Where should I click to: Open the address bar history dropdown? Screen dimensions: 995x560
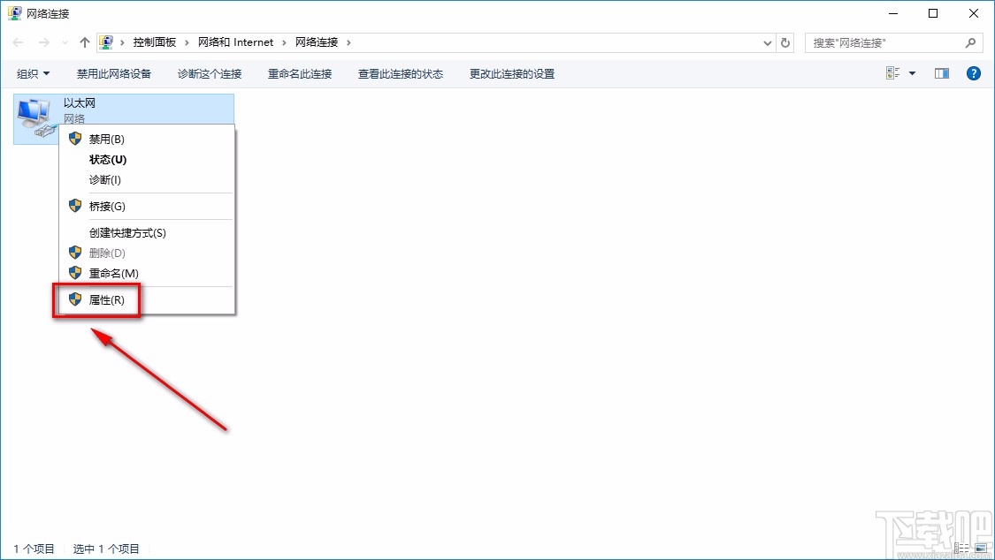(x=767, y=42)
